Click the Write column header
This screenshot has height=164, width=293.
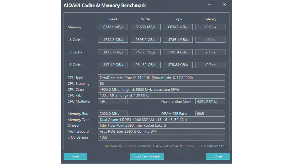[x=145, y=19]
